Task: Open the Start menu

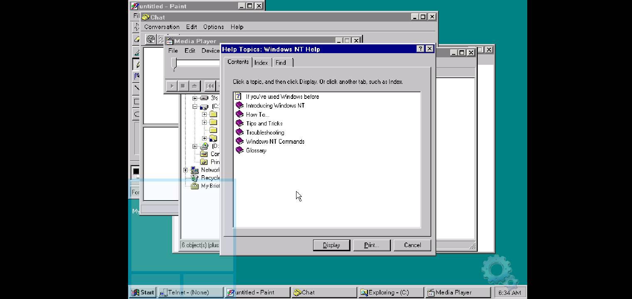Action: (x=143, y=292)
